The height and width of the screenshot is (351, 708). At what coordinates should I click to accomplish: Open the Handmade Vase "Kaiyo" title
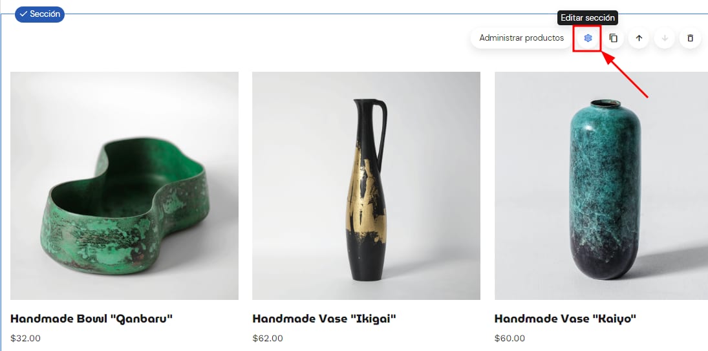click(x=565, y=319)
